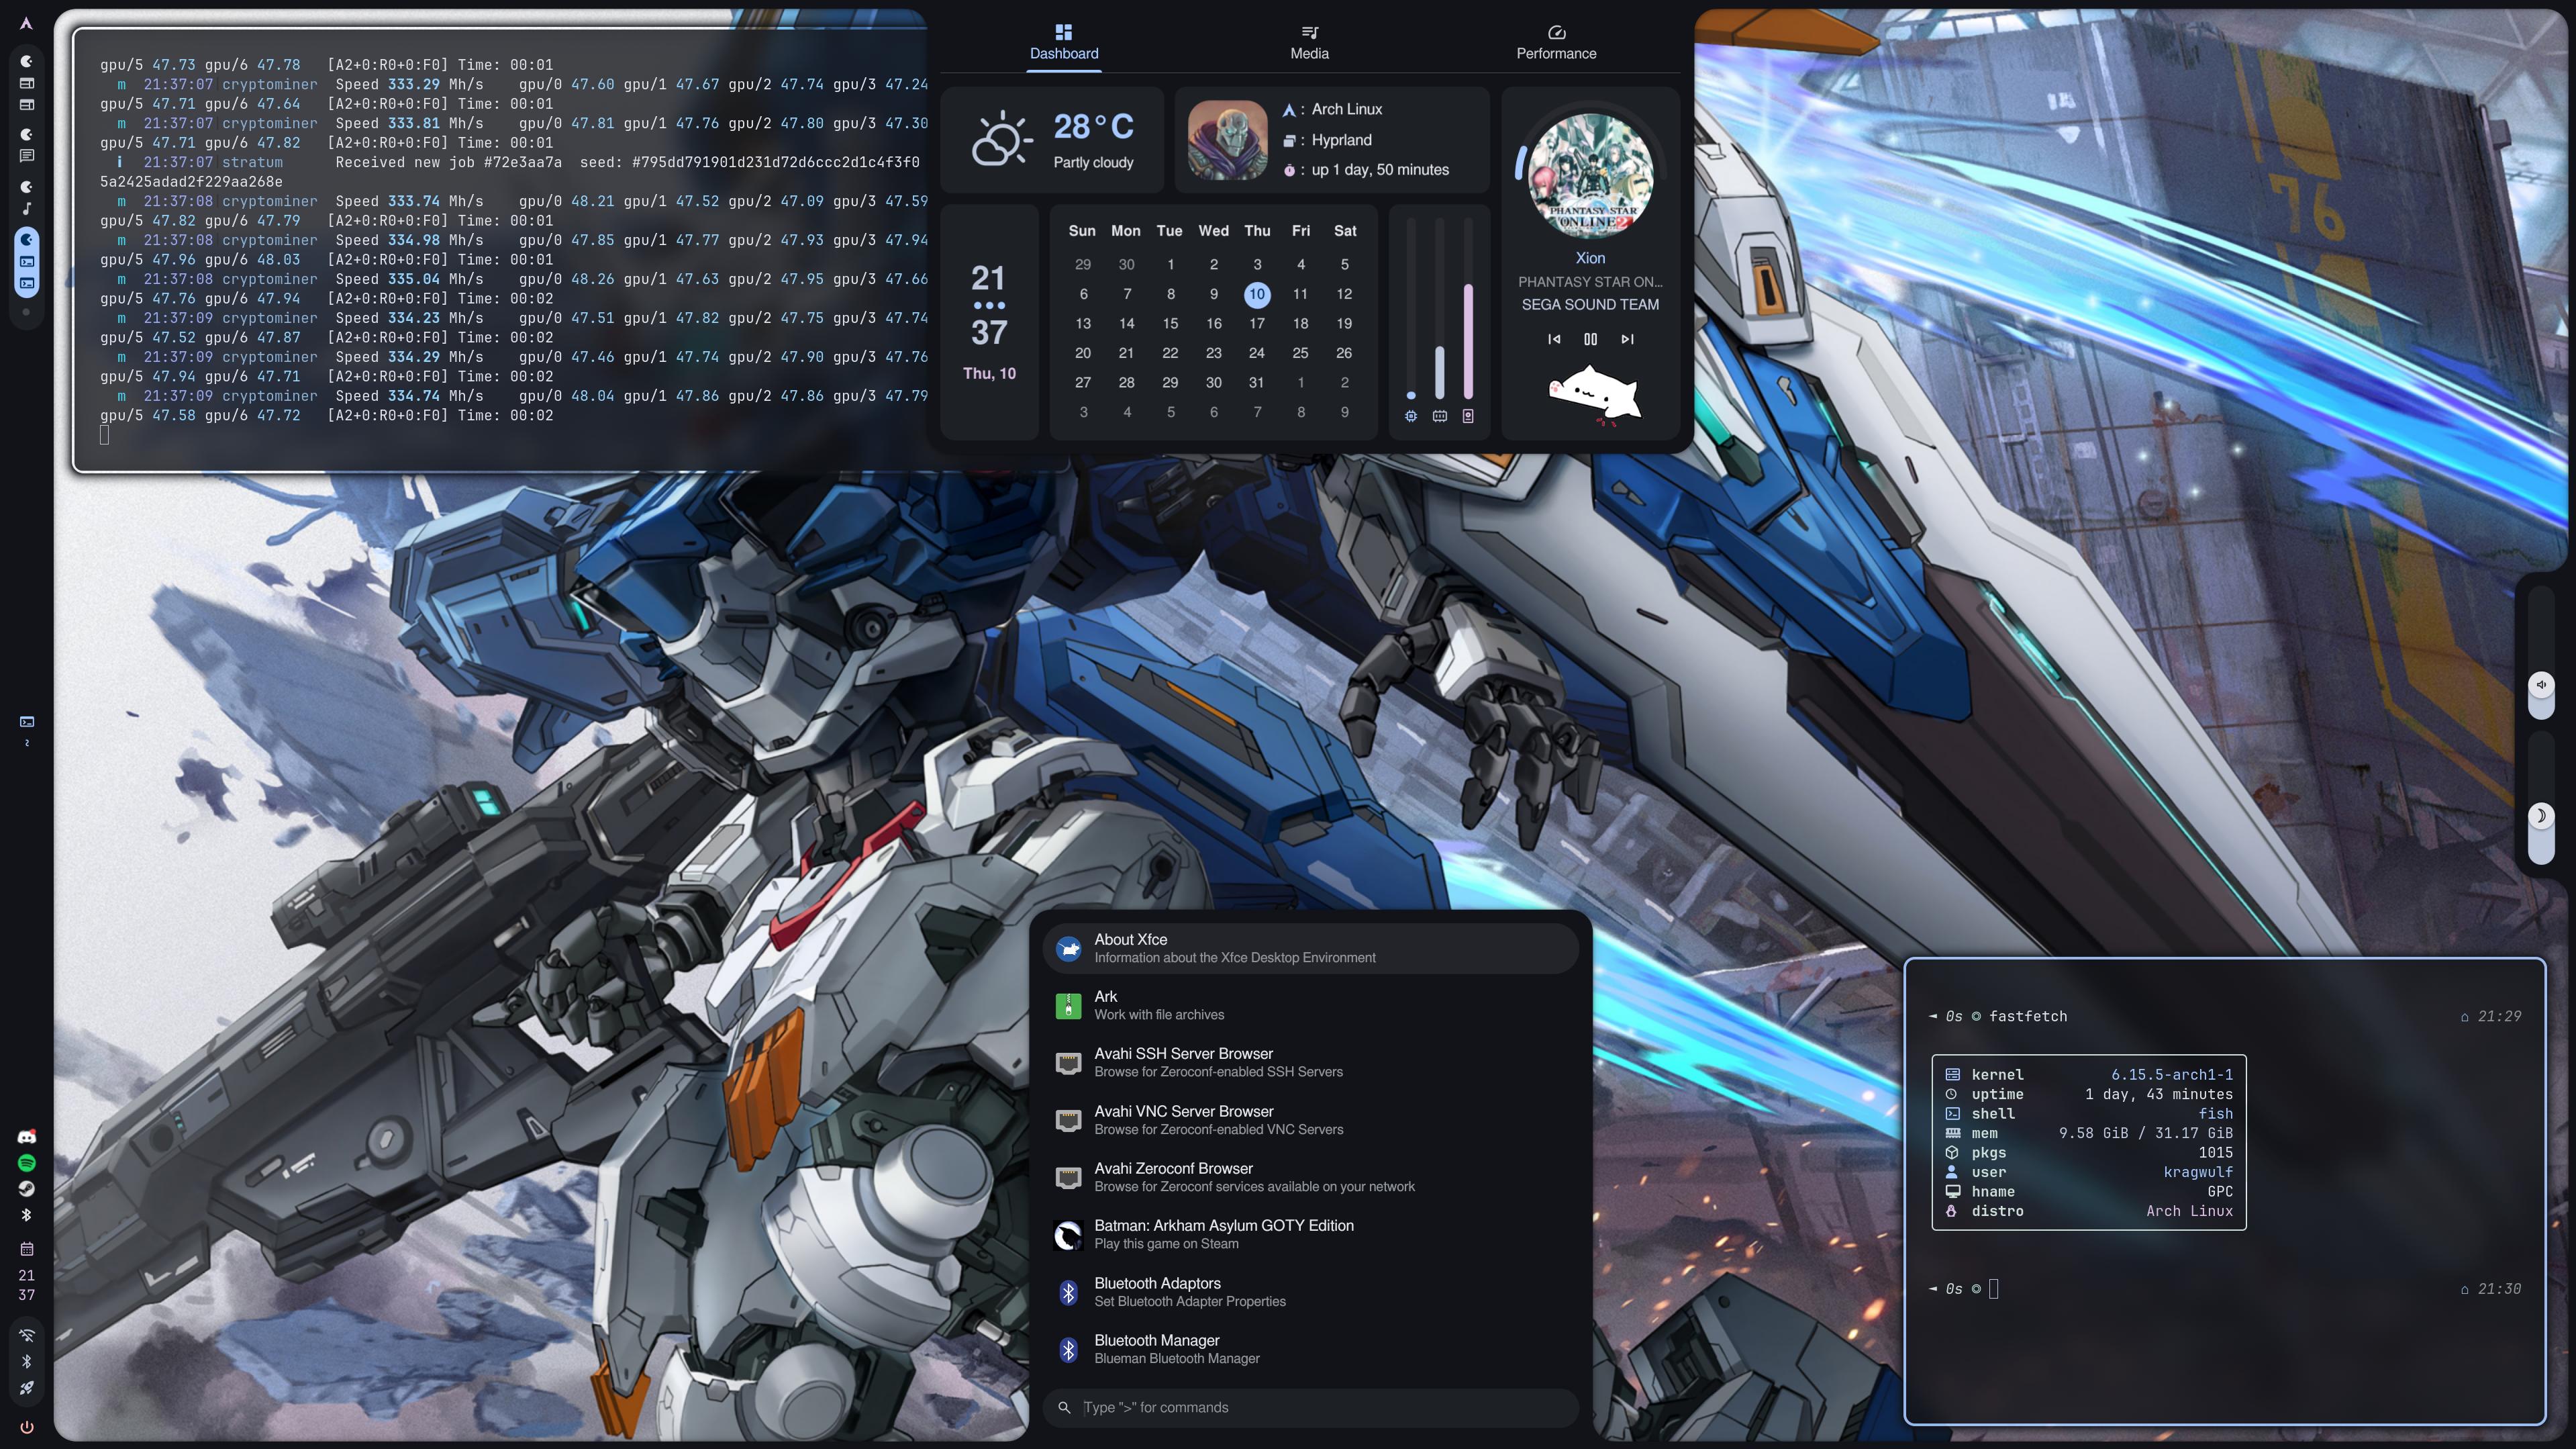This screenshot has width=2576, height=1449.
Task: Switch to the empty workspace dot in sidebar
Action: point(27,312)
